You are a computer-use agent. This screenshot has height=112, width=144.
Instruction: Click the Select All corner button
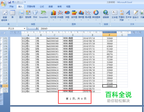click(3, 33)
